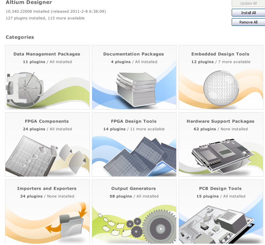Click the FPGA Components '24 plugins' status text
This screenshot has width=265, height=245.
(x=34, y=129)
